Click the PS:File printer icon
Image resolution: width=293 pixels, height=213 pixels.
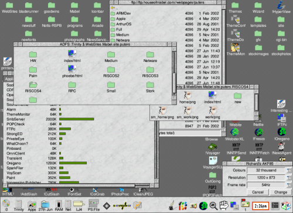(x=94, y=205)
